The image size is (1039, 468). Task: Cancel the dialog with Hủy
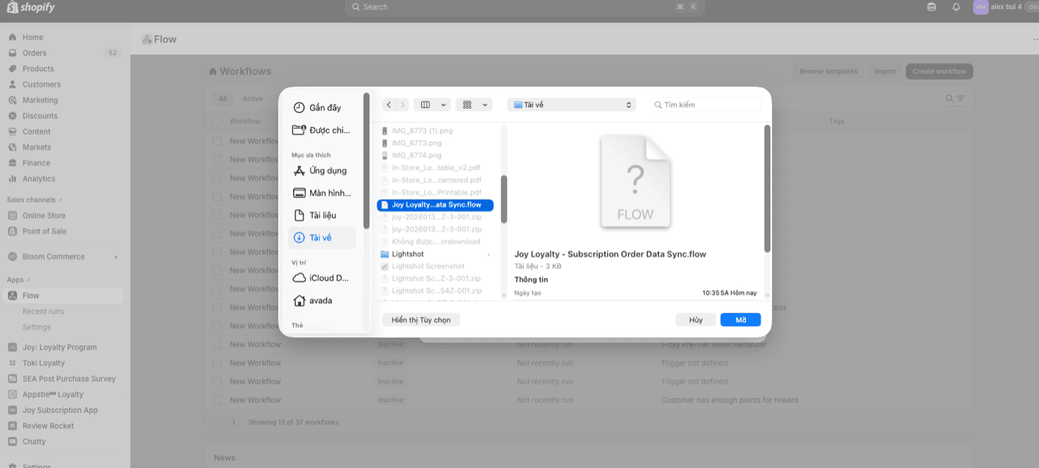[x=696, y=320]
